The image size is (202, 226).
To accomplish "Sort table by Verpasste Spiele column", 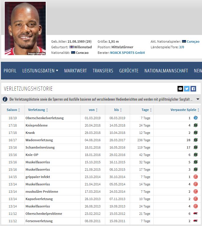I will (185, 110).
